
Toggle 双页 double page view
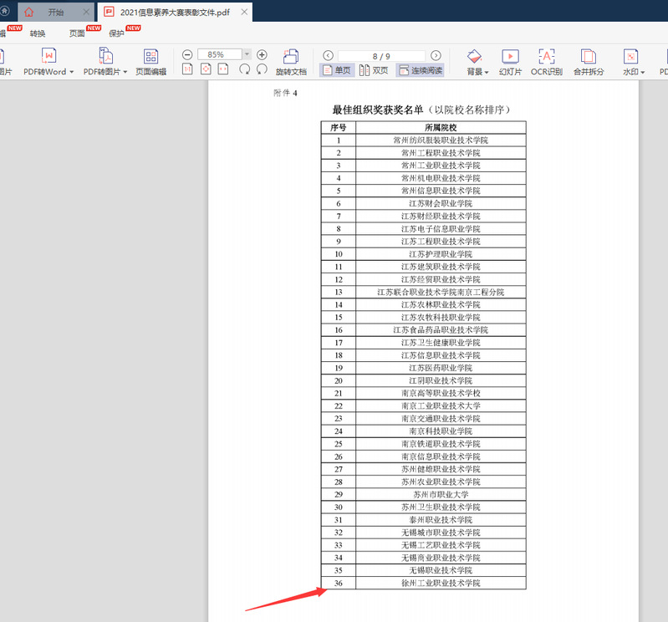point(374,71)
